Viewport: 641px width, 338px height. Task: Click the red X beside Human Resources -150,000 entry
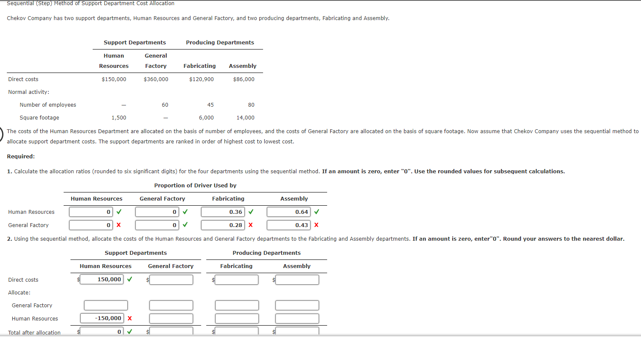(x=131, y=318)
